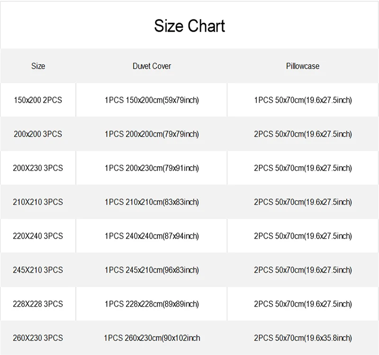Image resolution: width=379 pixels, height=355 pixels.
Task: Click duvet cover text "1PCS 150x200cm(59x79inch)"
Action: 152,100
